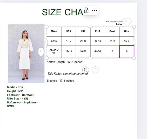Select the Bust cell showing 44-8
The image size is (147, 139).
112,41
